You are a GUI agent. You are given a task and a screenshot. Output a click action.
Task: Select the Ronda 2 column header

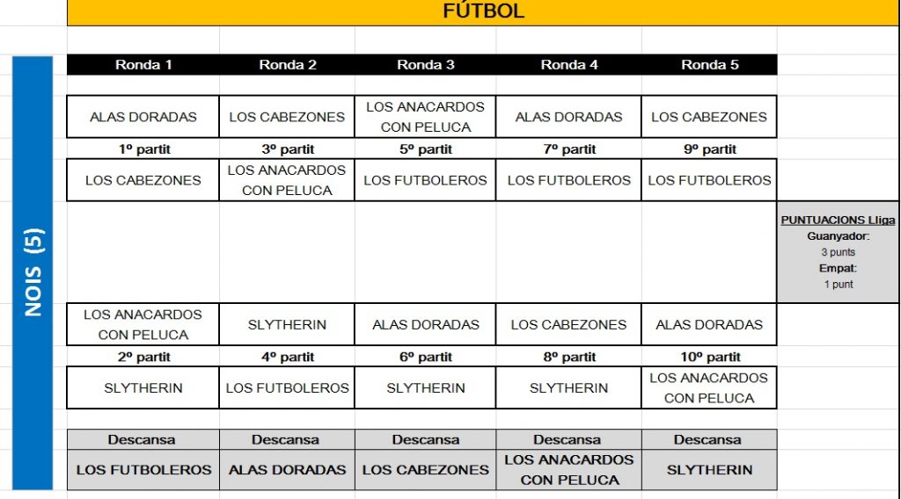(x=288, y=65)
